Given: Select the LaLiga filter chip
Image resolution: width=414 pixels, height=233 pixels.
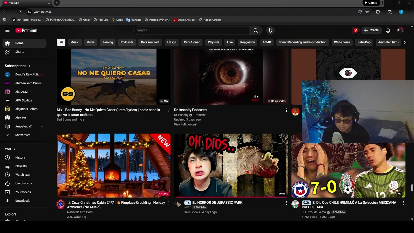Looking at the screenshot, I should coord(172,42).
